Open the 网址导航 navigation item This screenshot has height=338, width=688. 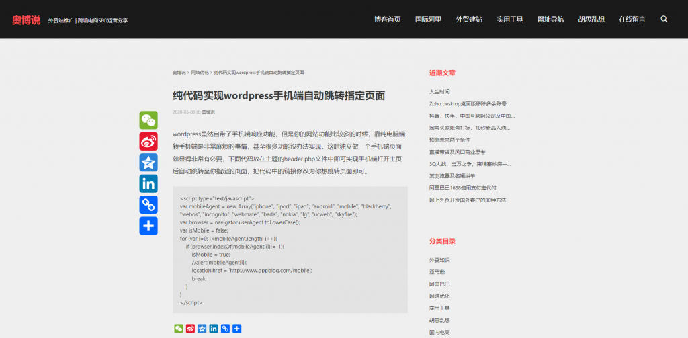point(551,19)
